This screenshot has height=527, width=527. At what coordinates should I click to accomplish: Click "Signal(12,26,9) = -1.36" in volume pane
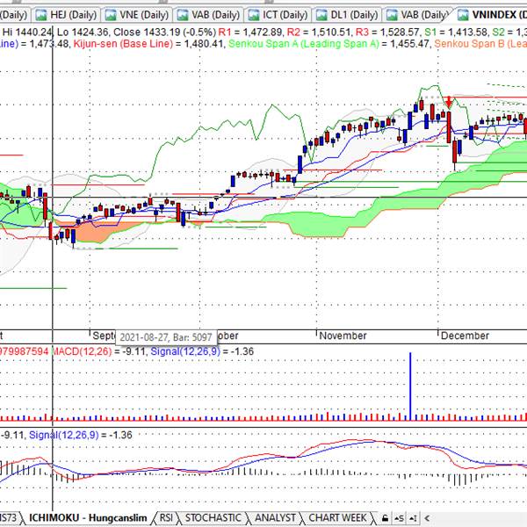click(x=202, y=351)
